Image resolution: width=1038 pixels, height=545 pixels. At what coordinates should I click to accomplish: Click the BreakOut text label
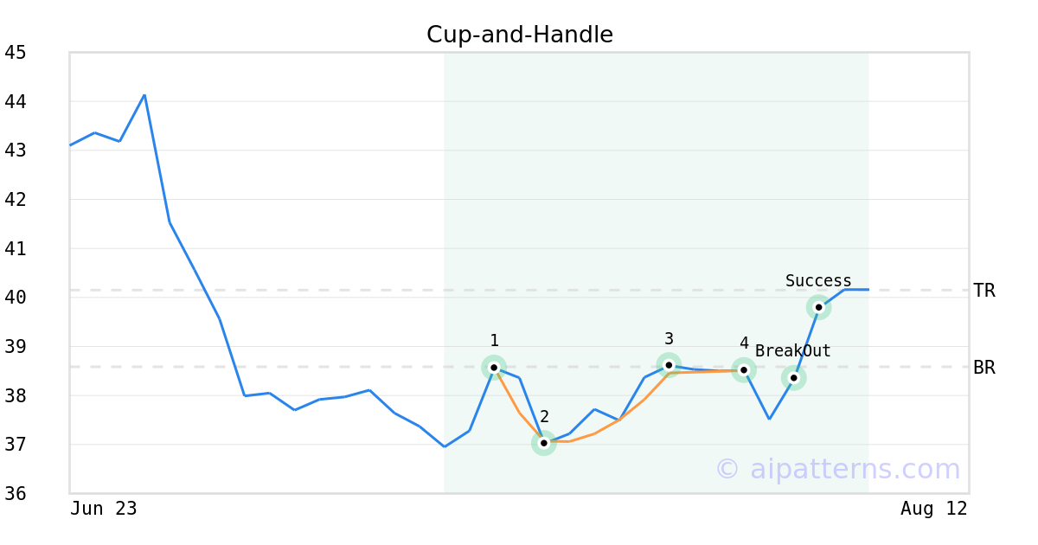pyautogui.click(x=793, y=351)
